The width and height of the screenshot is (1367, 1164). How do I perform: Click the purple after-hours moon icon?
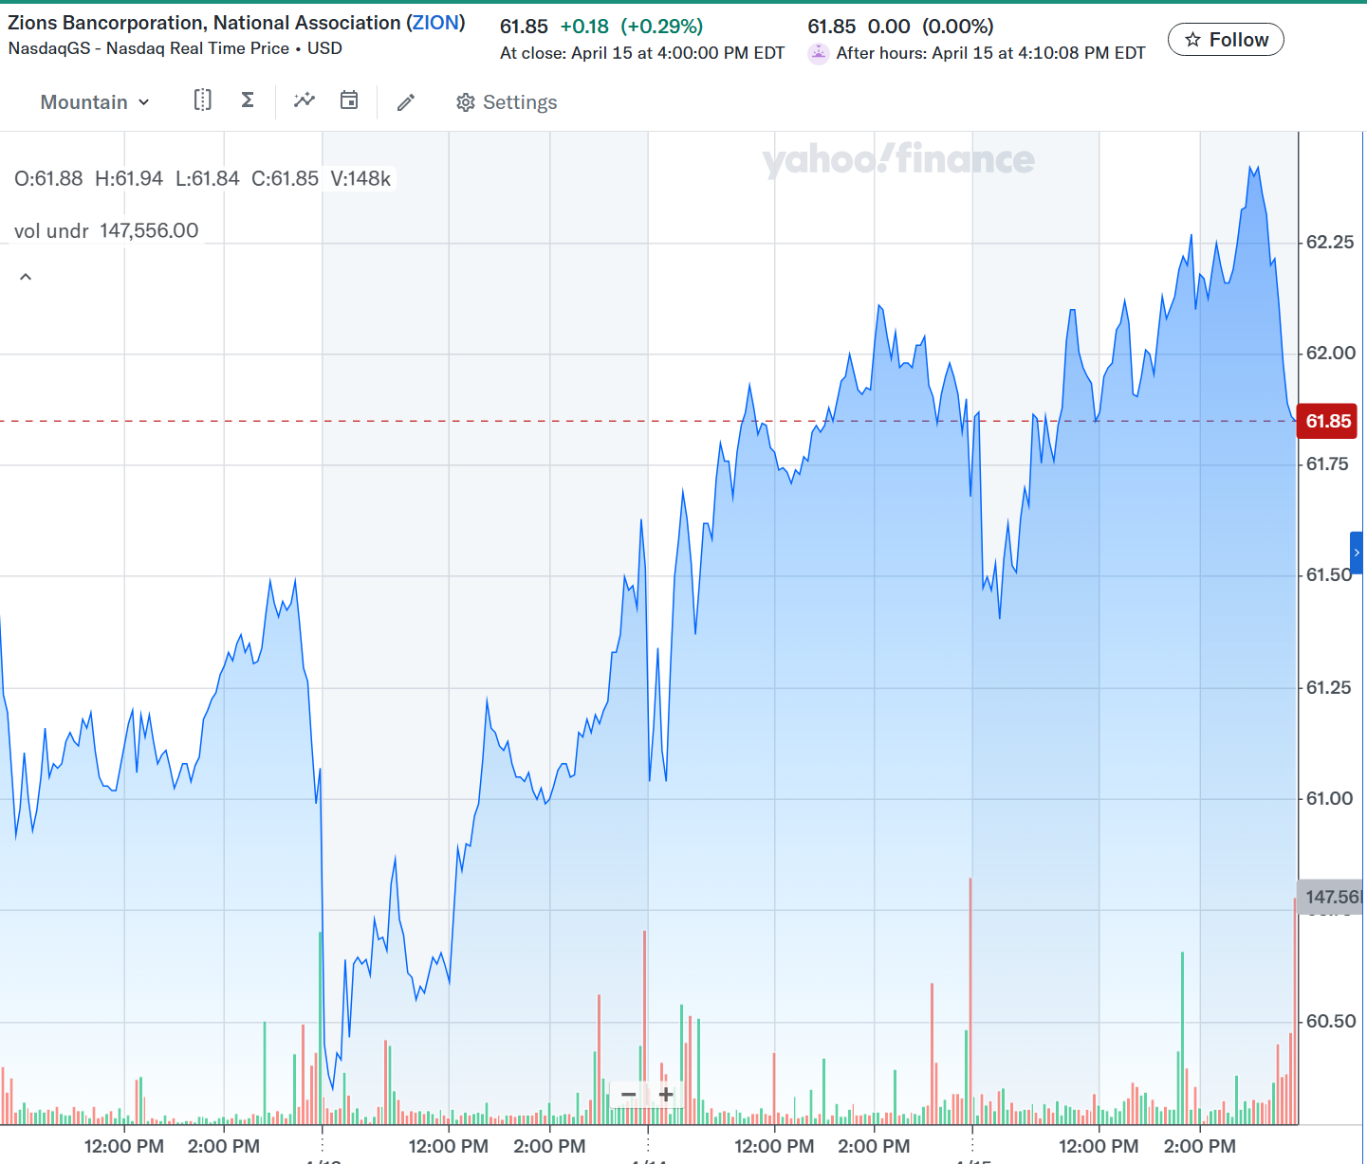[x=819, y=53]
